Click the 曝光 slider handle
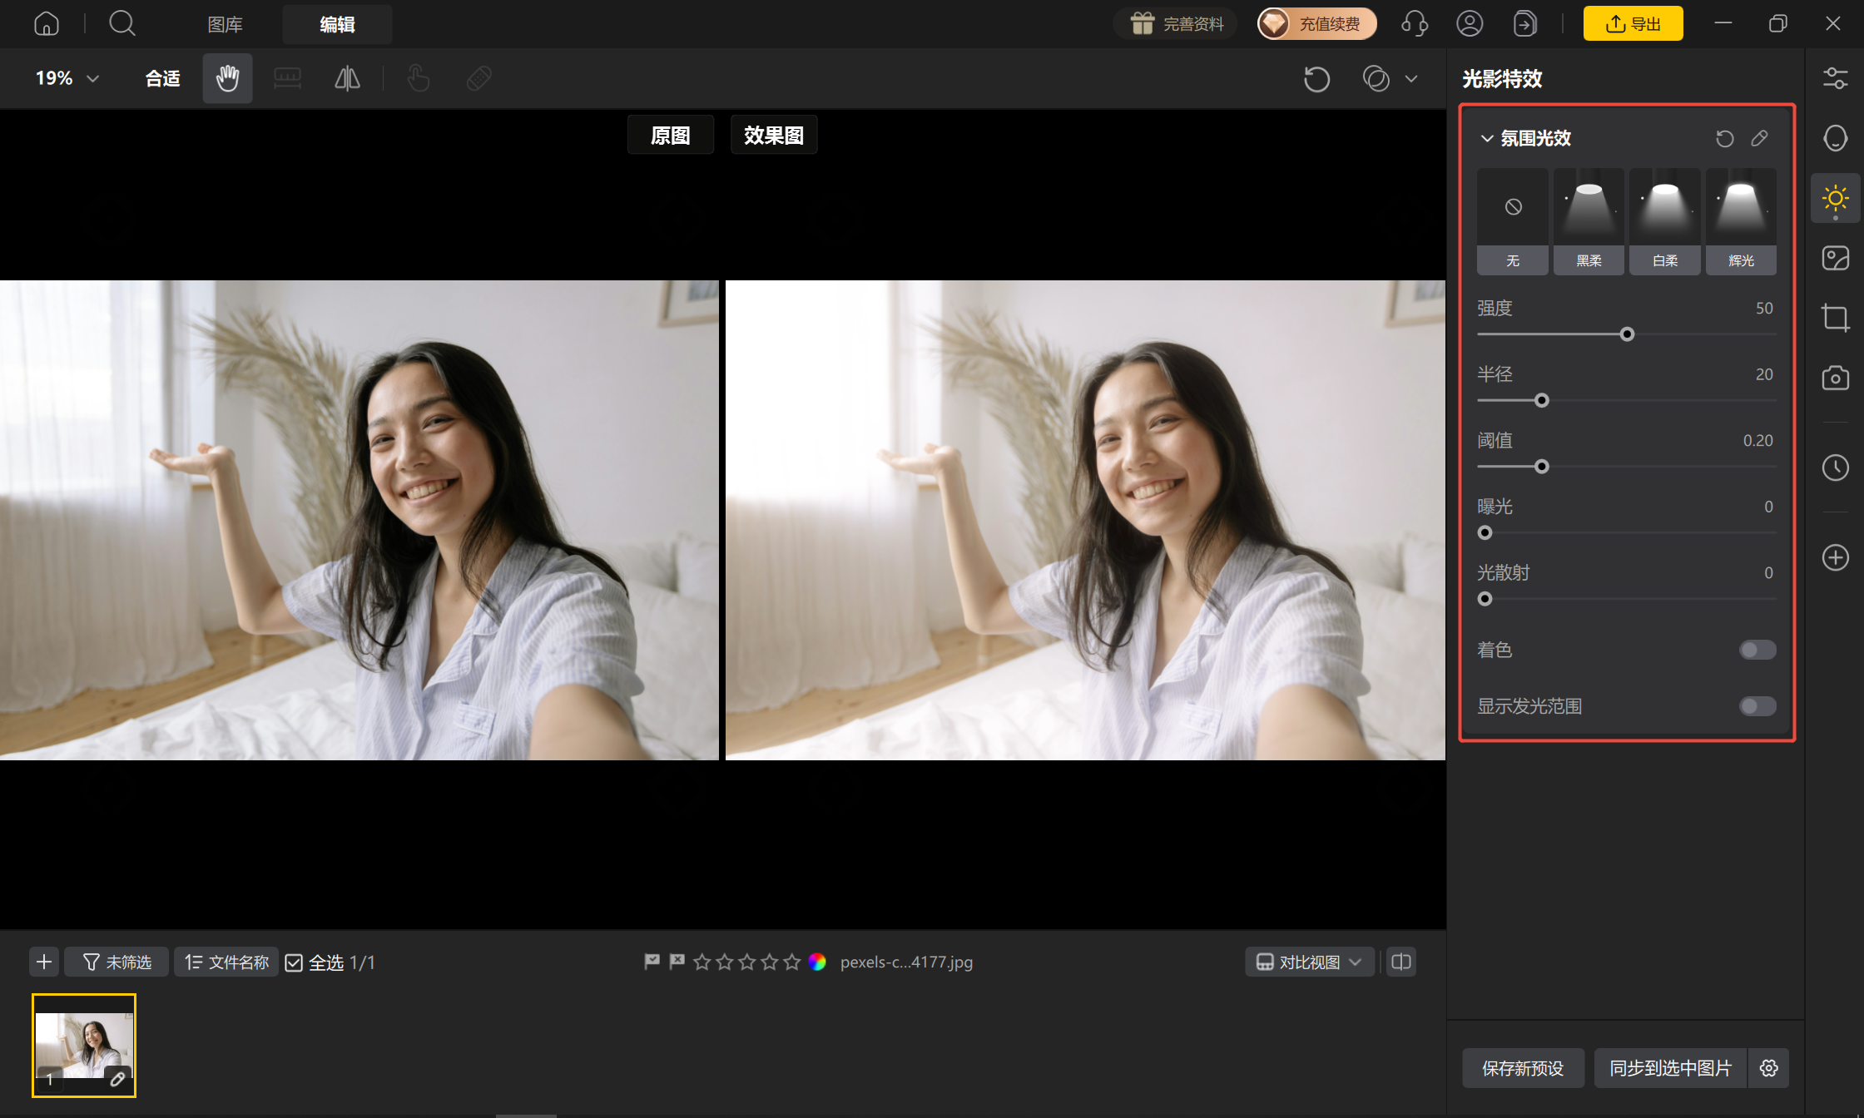The height and width of the screenshot is (1118, 1864). [1485, 533]
